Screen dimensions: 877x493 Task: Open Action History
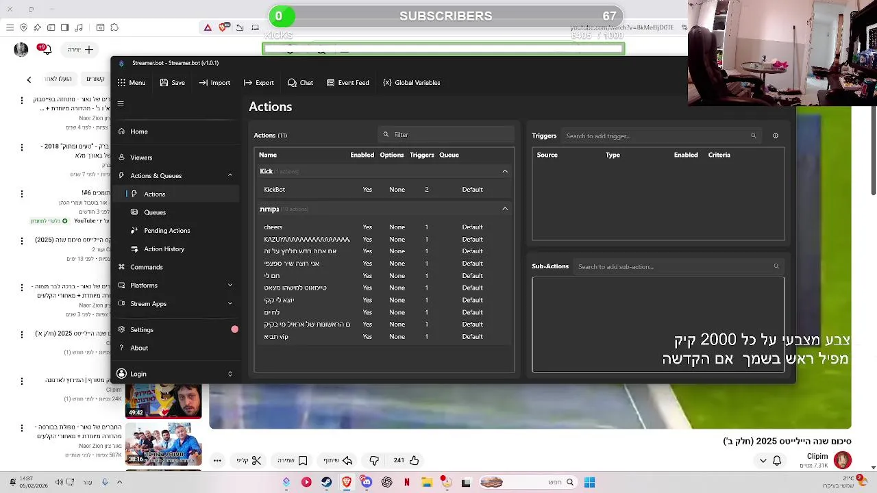pyautogui.click(x=175, y=249)
